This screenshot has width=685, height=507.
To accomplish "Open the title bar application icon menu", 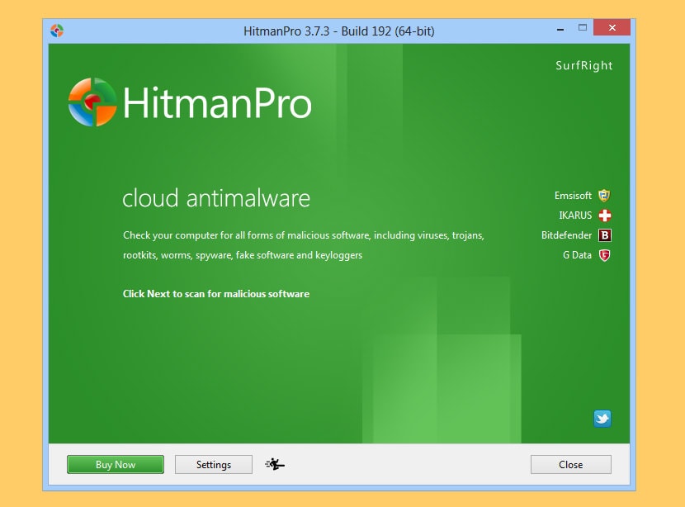I will [57, 31].
